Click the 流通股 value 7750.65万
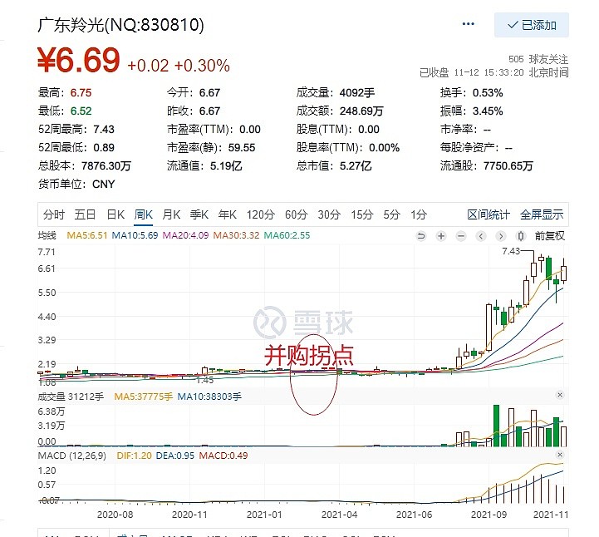Image resolution: width=599 pixels, height=537 pixels. click(x=508, y=166)
